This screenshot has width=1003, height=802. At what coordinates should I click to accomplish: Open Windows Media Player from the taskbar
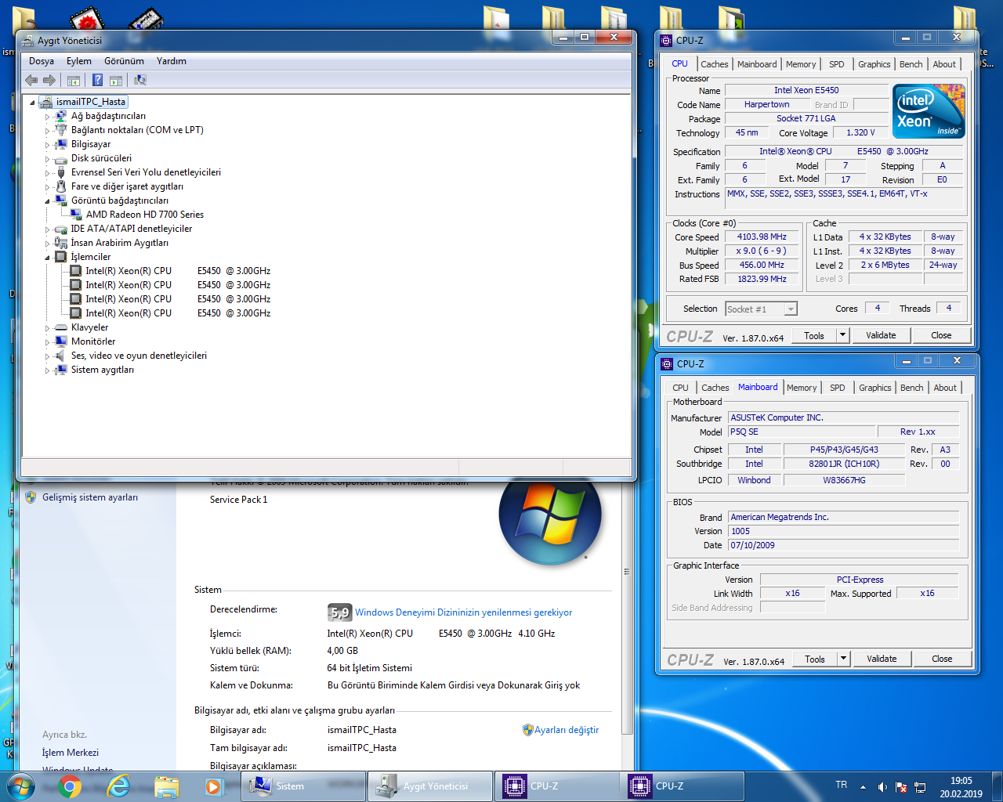coord(214,786)
